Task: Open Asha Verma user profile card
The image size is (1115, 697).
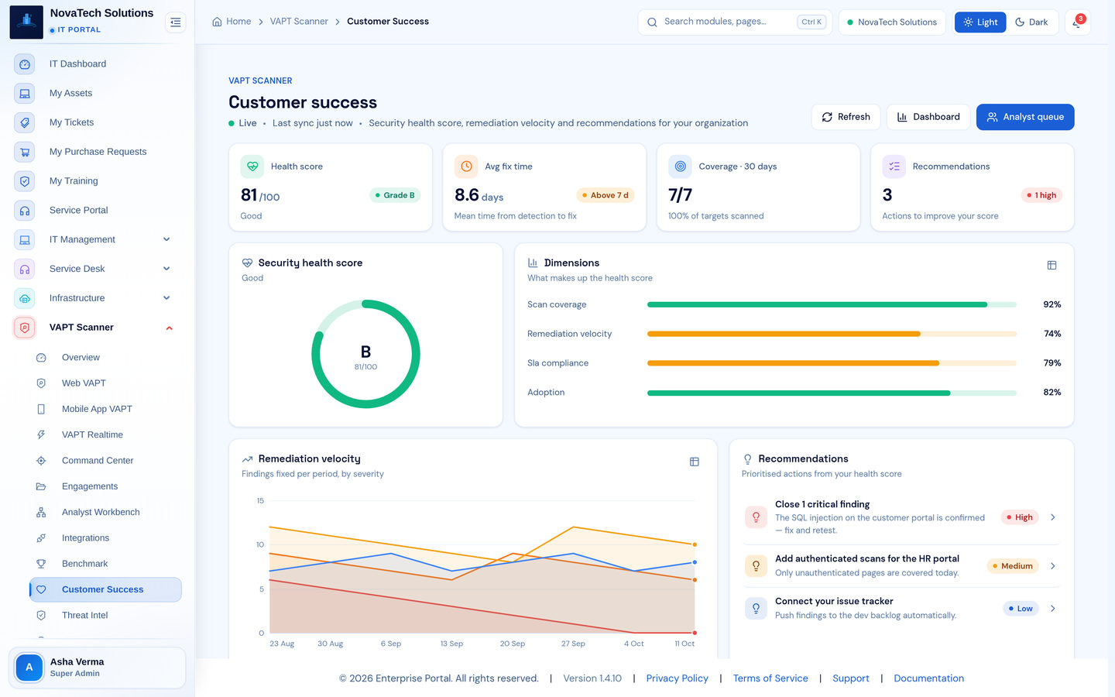Action: (x=97, y=668)
